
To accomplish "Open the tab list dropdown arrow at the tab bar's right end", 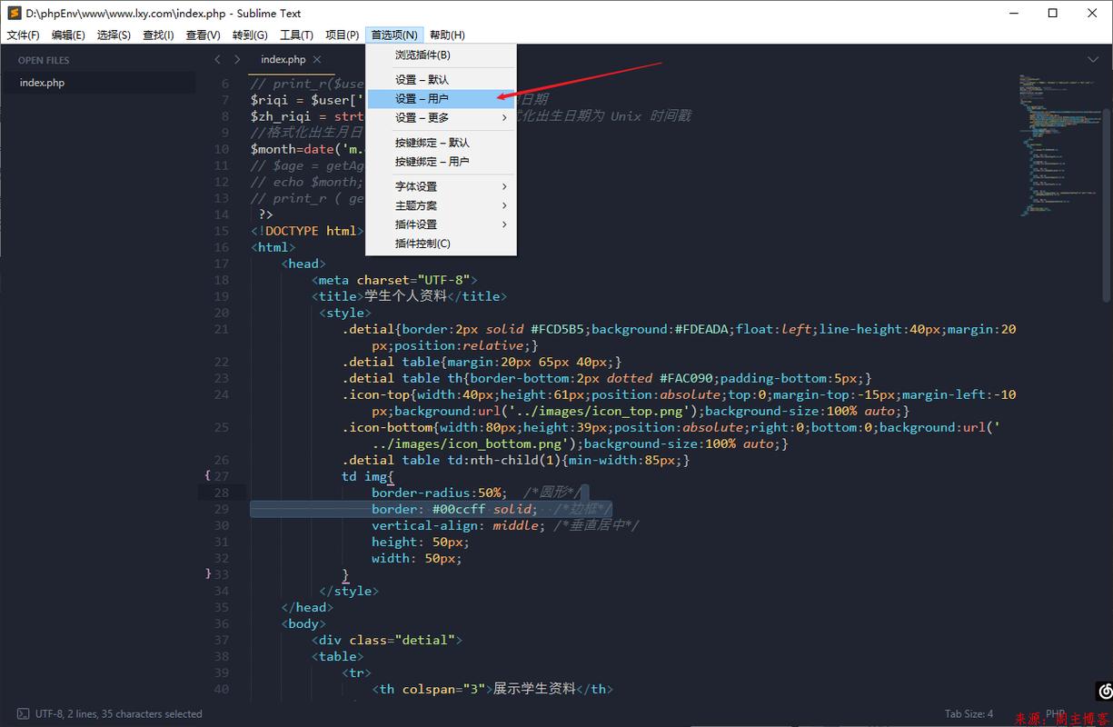I will tap(1093, 59).
